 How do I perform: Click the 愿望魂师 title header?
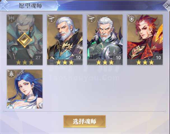tap(30, 6)
